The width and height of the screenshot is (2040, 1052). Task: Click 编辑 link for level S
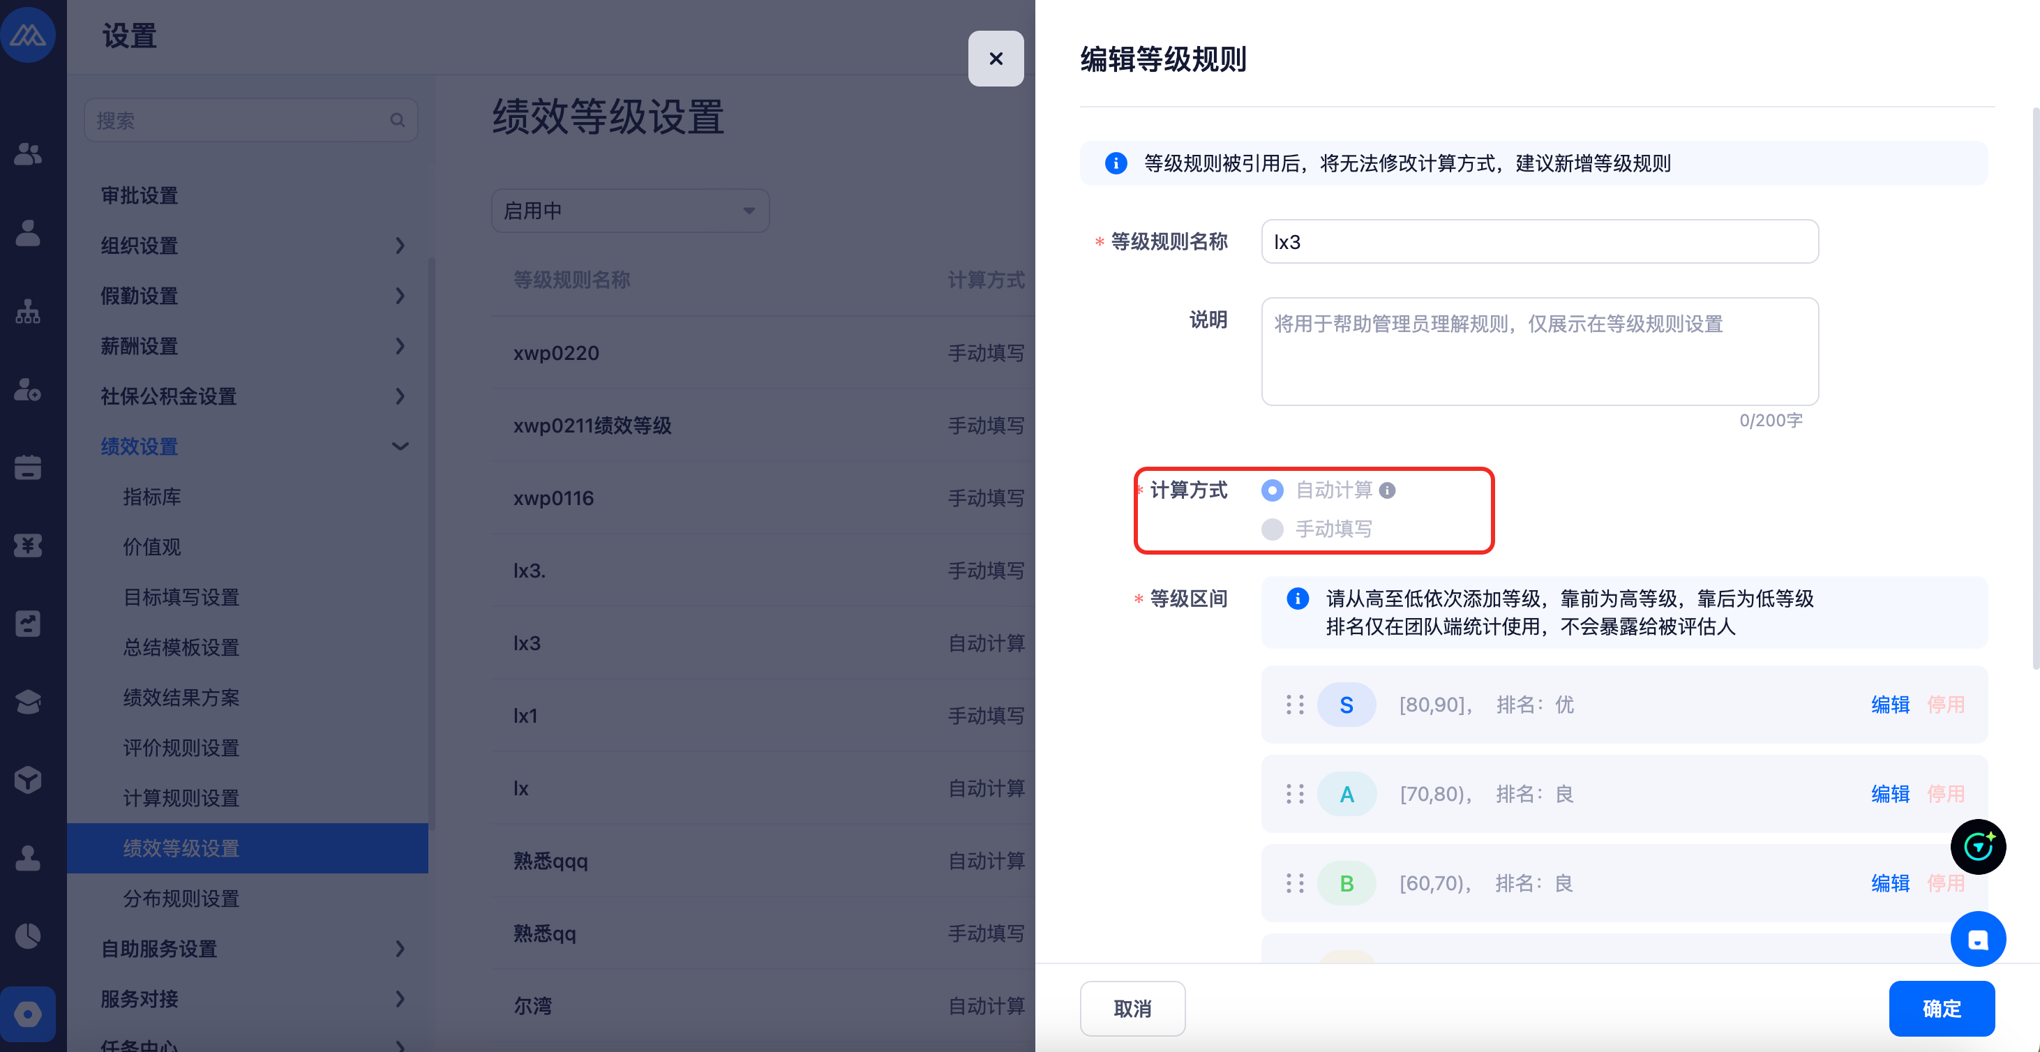pyautogui.click(x=1890, y=705)
